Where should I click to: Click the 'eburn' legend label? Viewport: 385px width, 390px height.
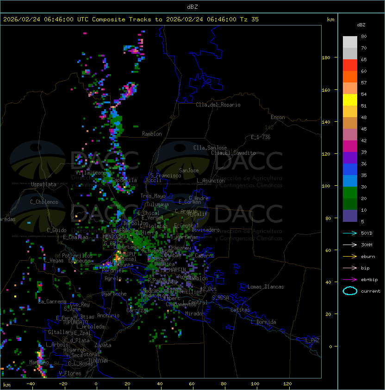click(x=368, y=257)
